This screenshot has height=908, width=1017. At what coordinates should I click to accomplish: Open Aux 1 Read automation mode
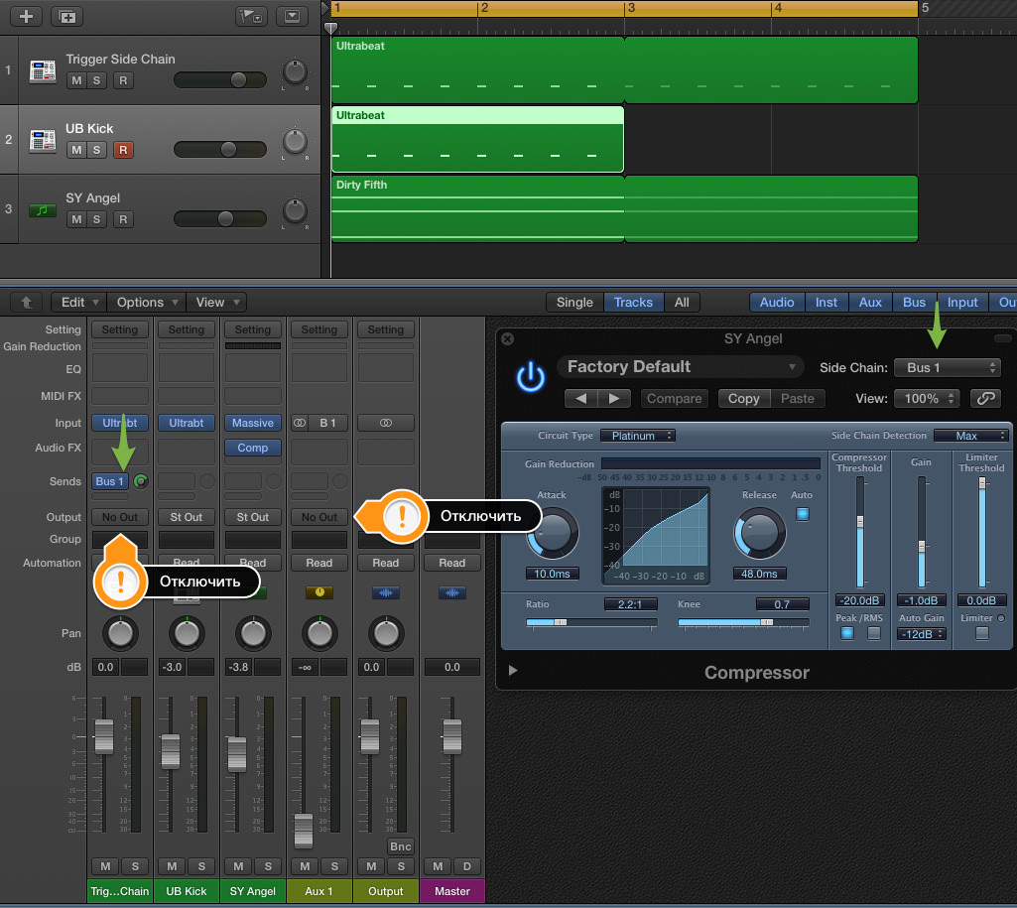(x=319, y=563)
